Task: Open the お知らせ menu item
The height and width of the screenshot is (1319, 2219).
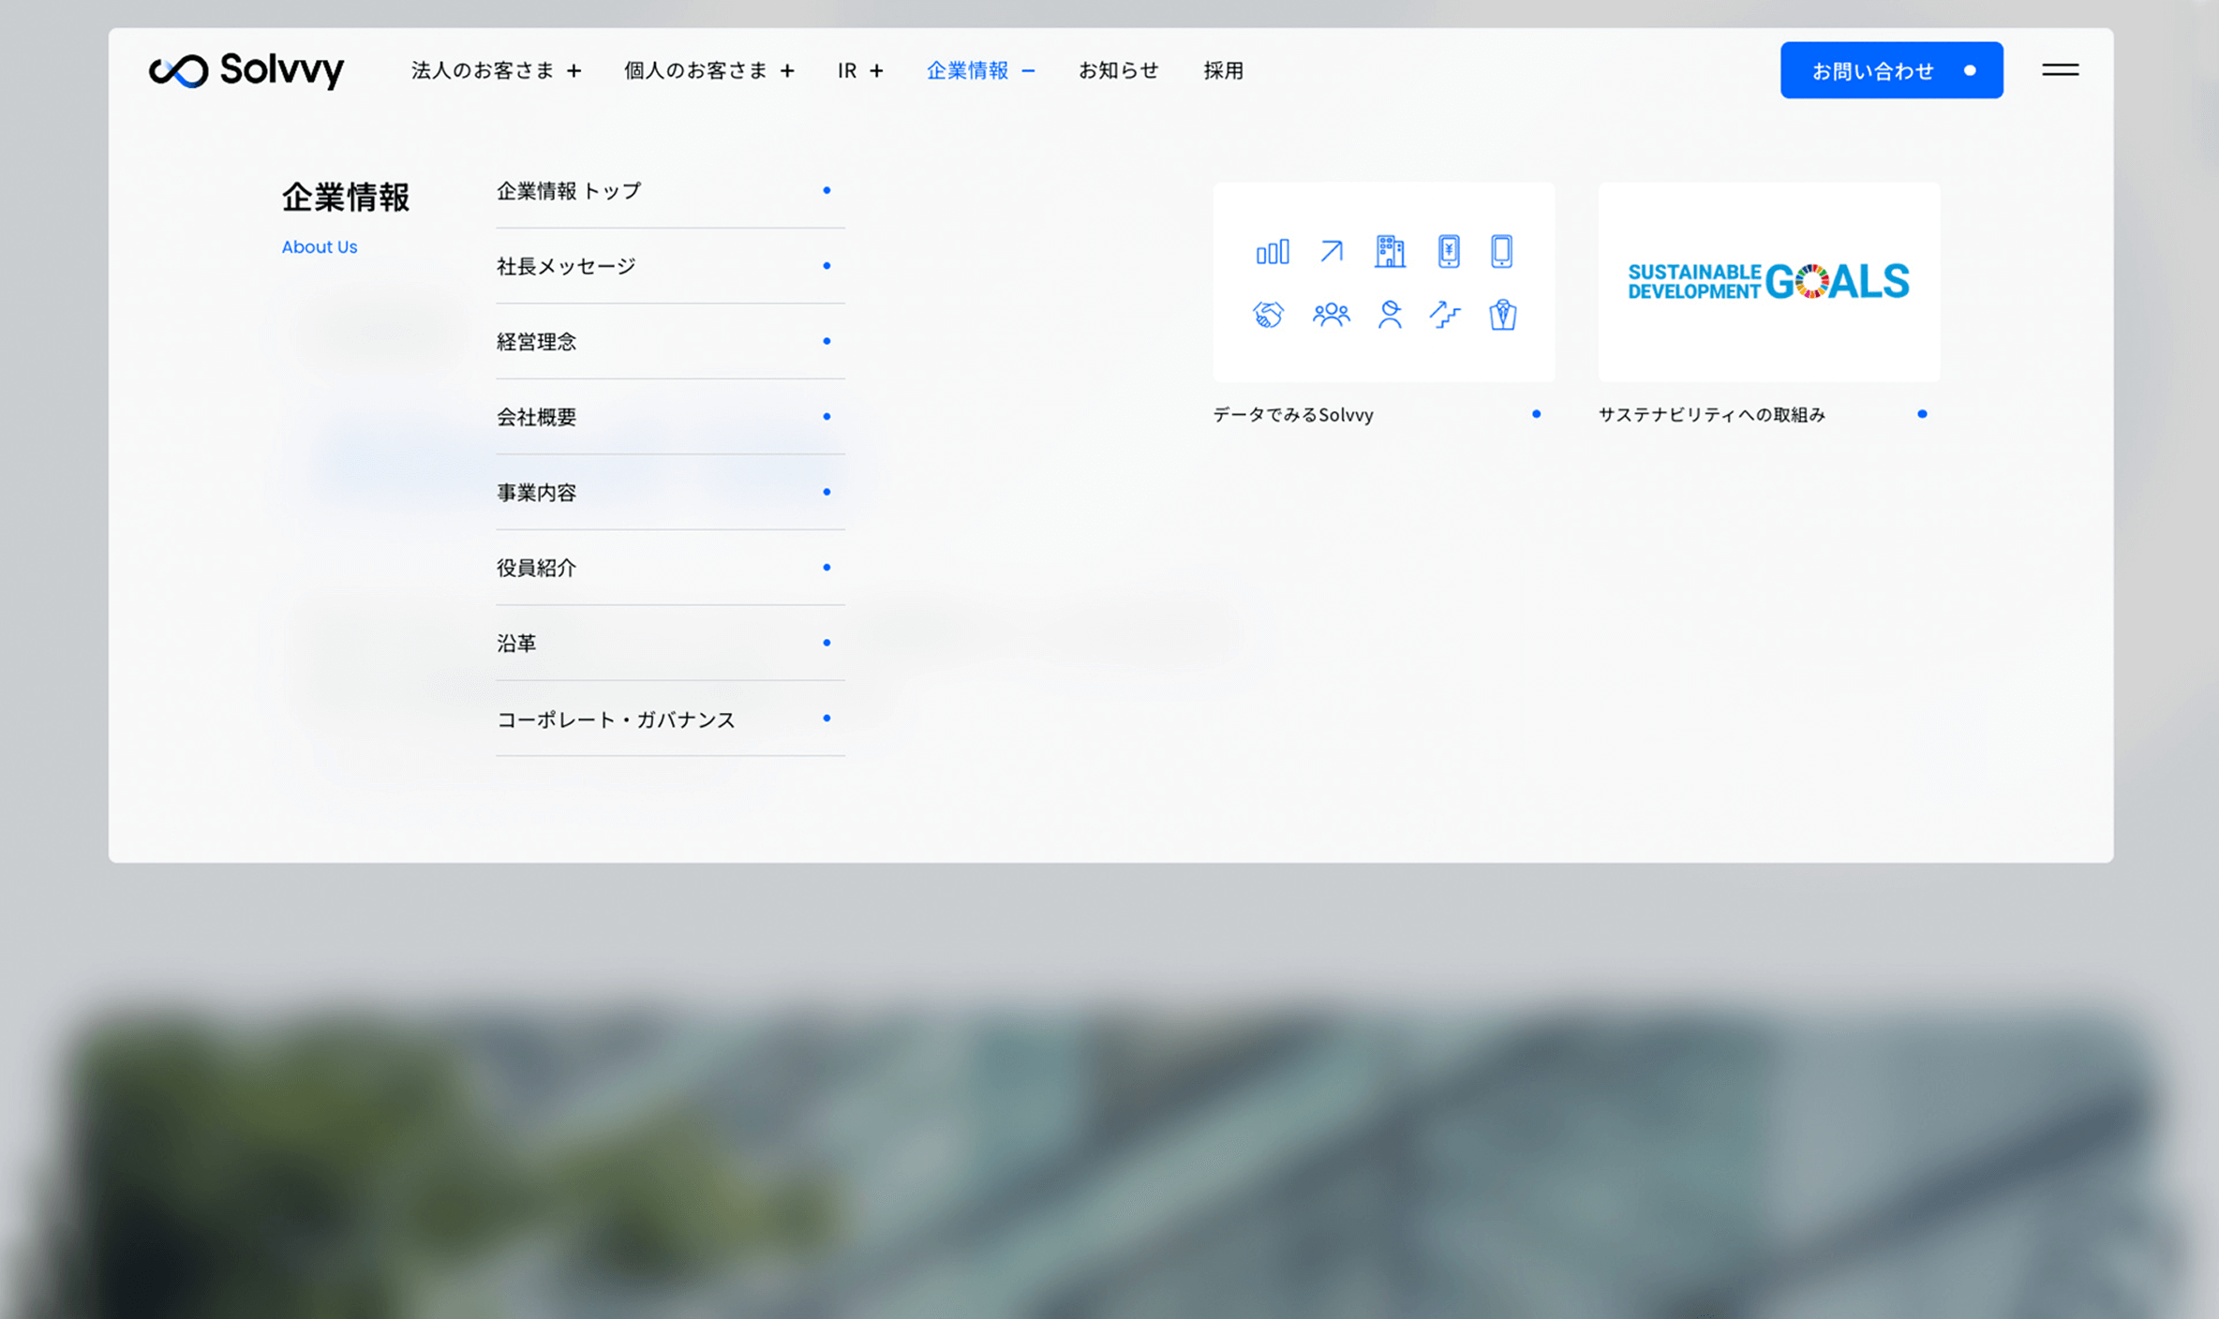Action: click(x=1118, y=71)
